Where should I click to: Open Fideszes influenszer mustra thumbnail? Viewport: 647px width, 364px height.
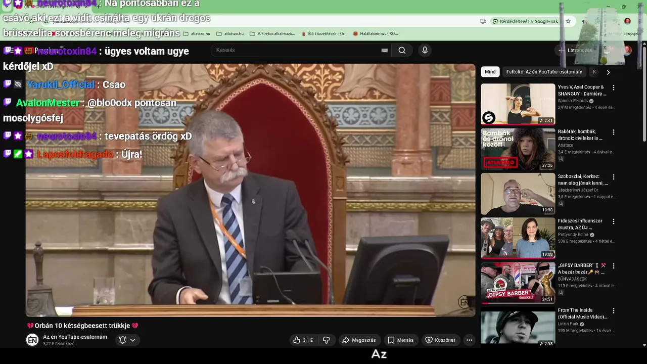pos(518,238)
